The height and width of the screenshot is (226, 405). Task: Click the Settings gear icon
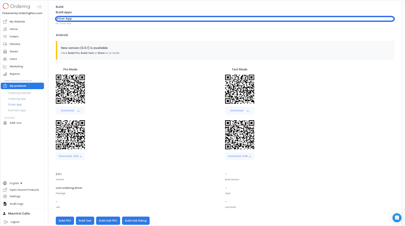pyautogui.click(x=5, y=196)
